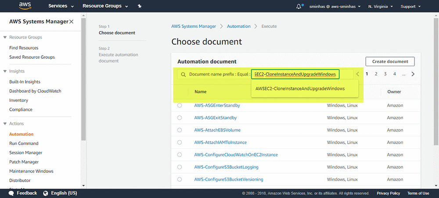Collapse the Insights section in sidebar
Viewport: 439px width, 198px height.
pyautogui.click(x=5, y=71)
